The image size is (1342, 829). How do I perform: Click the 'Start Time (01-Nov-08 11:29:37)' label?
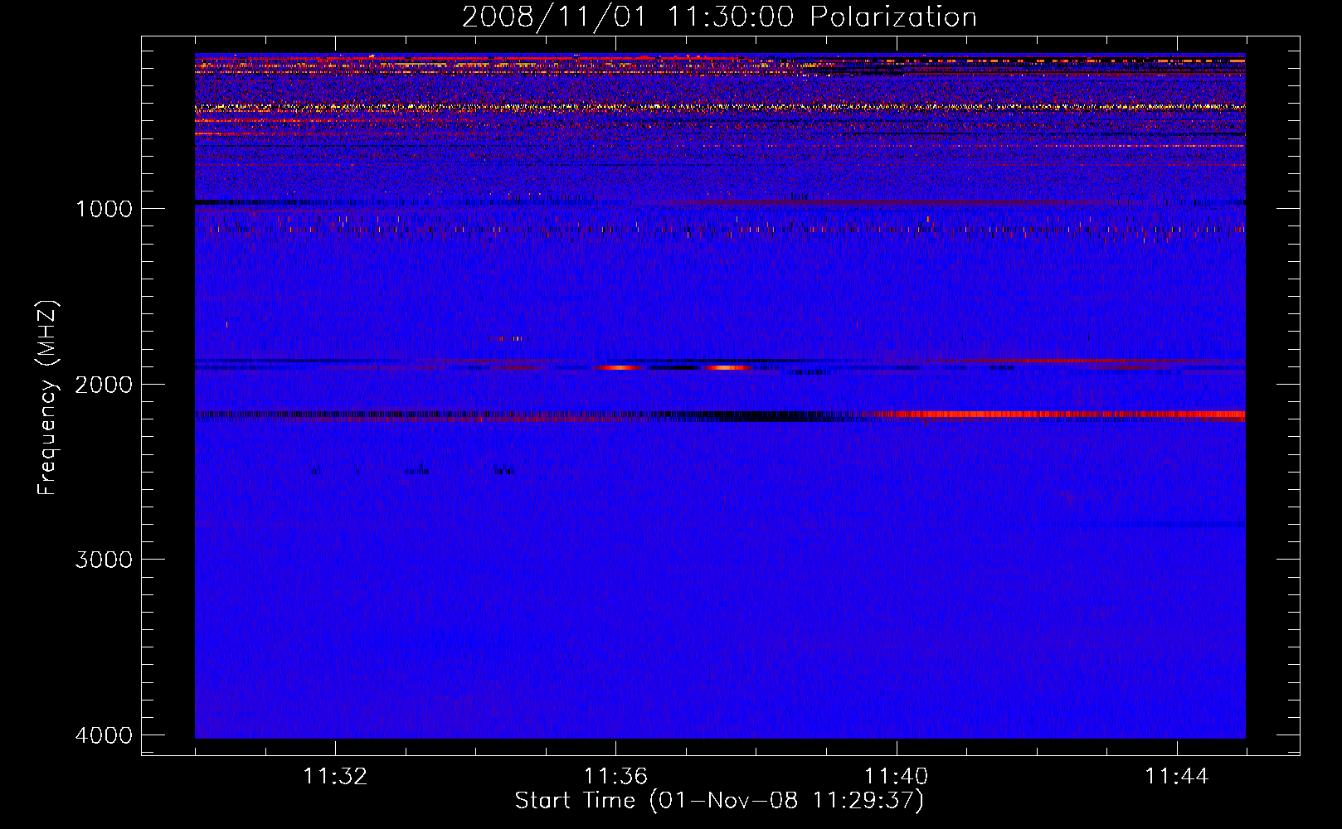pyautogui.click(x=719, y=801)
